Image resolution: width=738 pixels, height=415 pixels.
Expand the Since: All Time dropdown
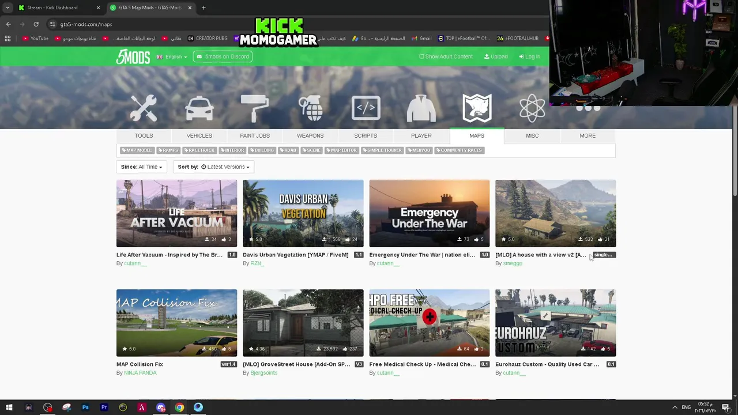click(x=141, y=167)
